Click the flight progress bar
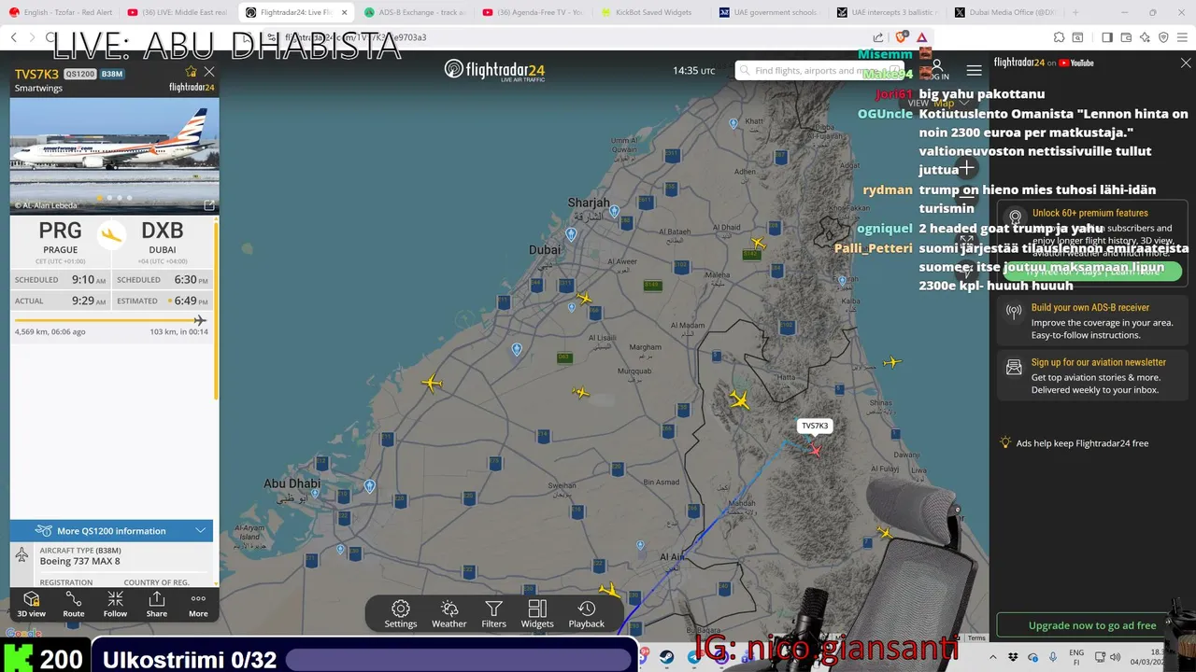The height and width of the screenshot is (672, 1196). coord(110,320)
